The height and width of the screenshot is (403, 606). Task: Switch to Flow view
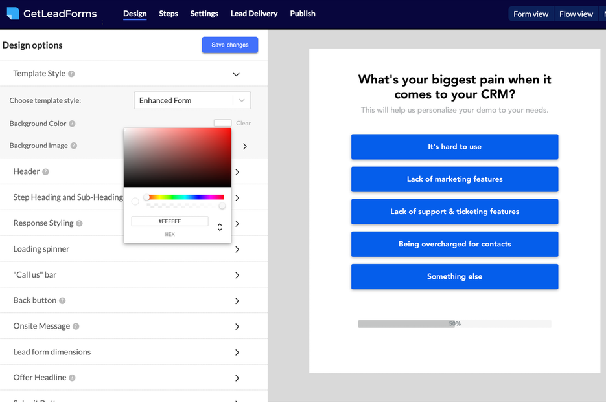click(x=576, y=14)
